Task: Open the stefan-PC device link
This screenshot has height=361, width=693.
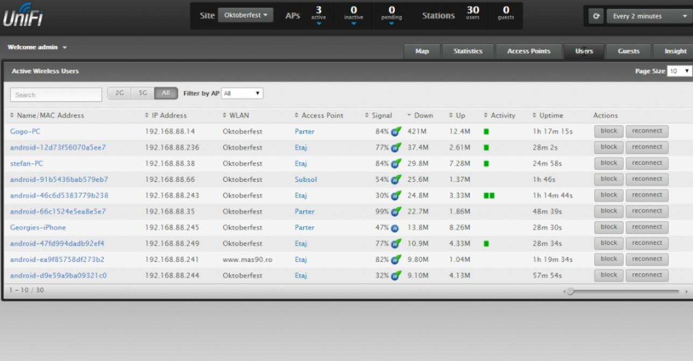Action: click(x=26, y=164)
